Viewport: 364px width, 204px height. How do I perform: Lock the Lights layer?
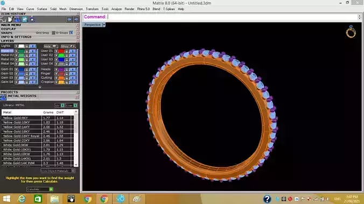(27, 46)
